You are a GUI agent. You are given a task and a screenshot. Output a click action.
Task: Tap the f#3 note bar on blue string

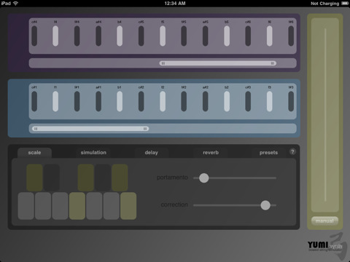(291, 101)
